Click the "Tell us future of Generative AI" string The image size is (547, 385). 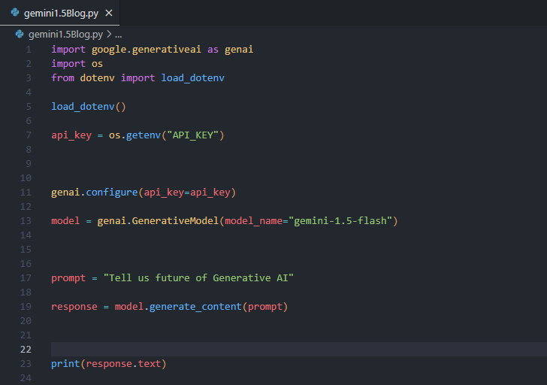(198, 278)
